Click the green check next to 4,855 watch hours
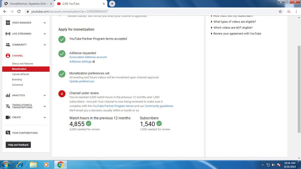The height and width of the screenshot is (169, 301). point(89,123)
